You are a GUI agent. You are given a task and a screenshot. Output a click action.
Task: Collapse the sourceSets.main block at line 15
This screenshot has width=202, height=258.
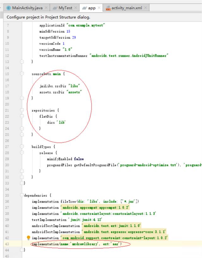click(x=22, y=73)
